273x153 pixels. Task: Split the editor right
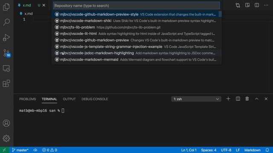(257, 5)
